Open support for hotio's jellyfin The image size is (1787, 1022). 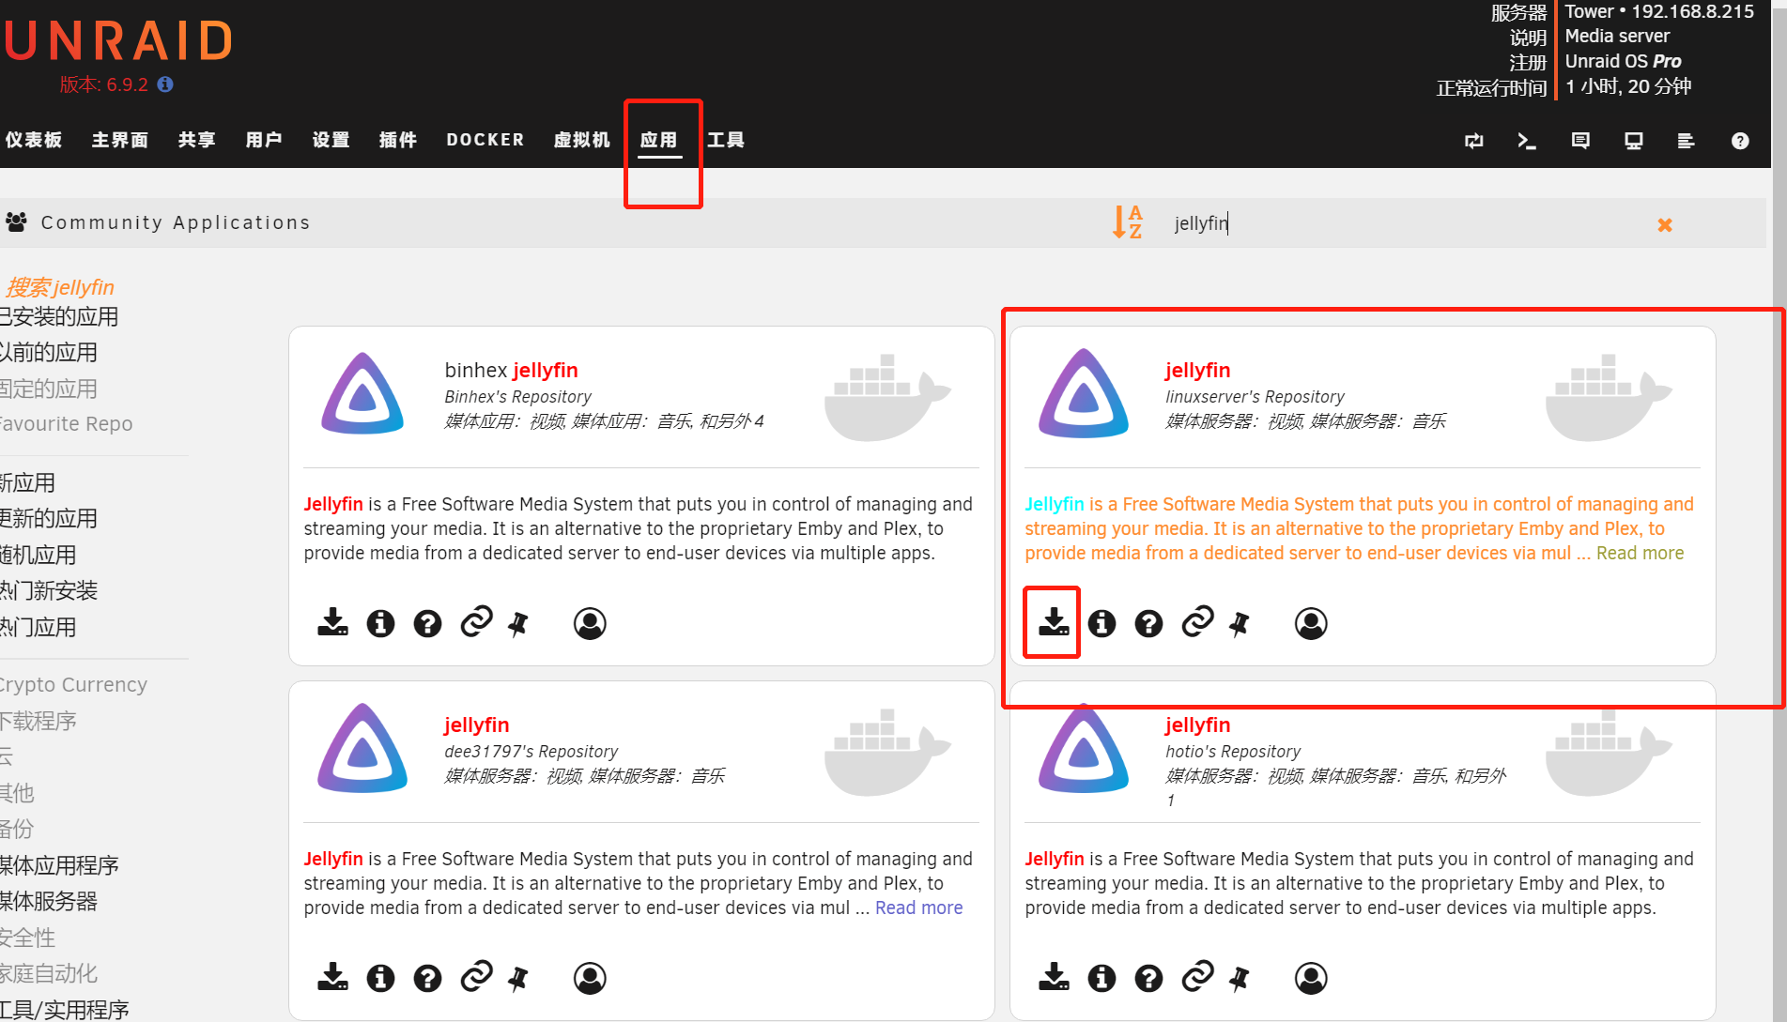click(1148, 978)
